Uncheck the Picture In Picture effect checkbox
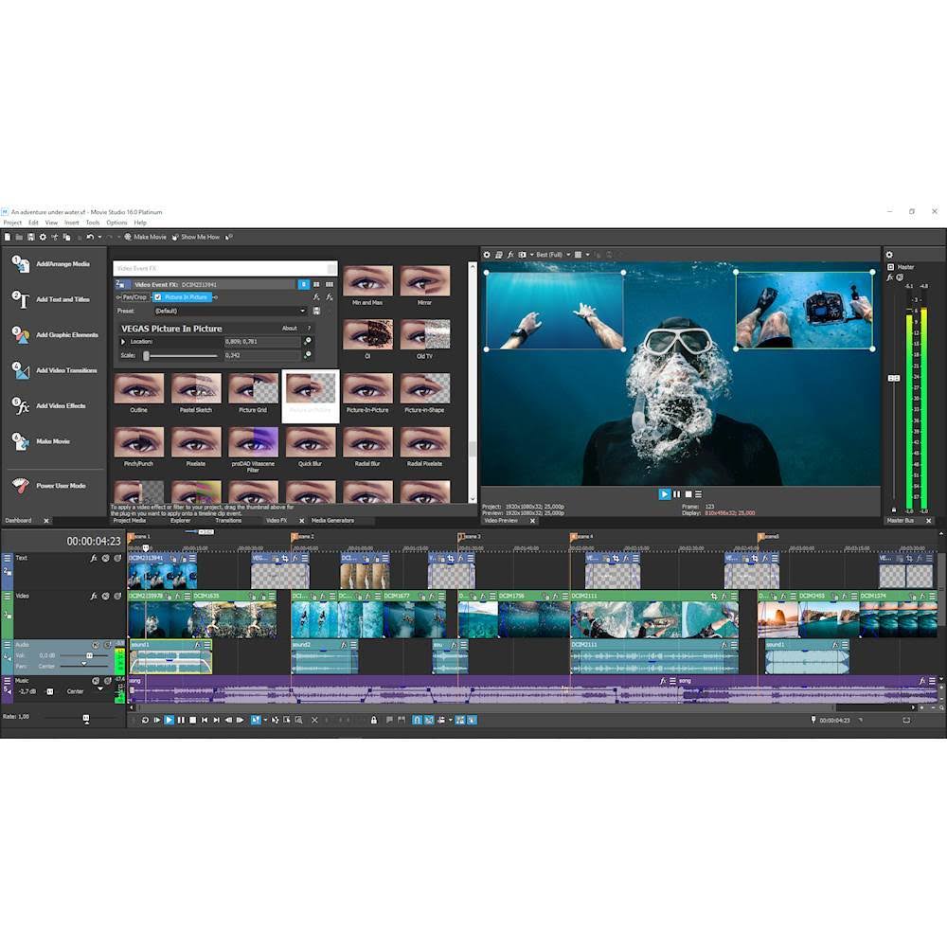 tap(157, 297)
